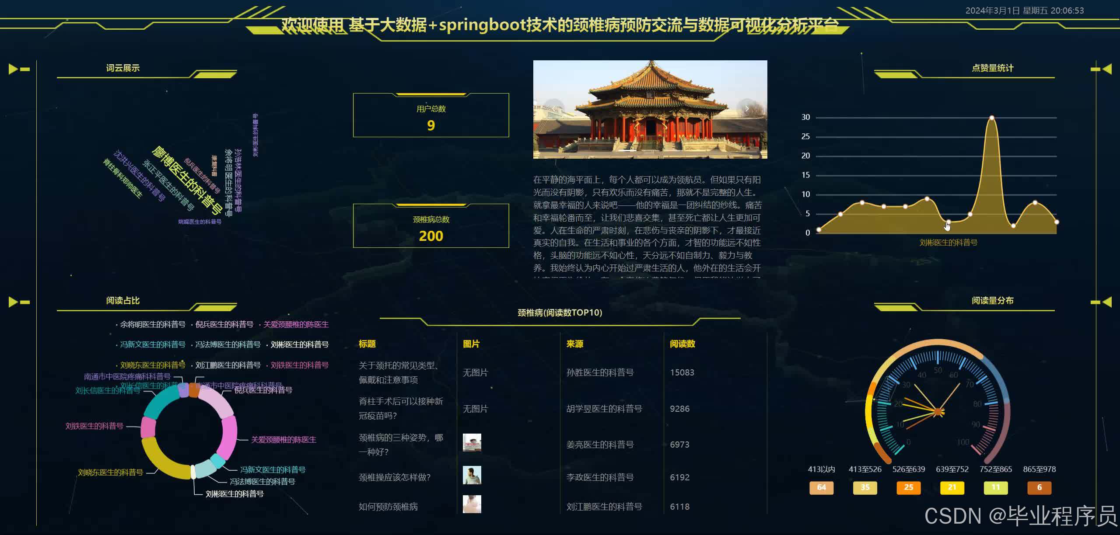Image resolution: width=1120 pixels, height=535 pixels.
Task: Toggle 冯新文医生的科普号 legend entry
Action: coord(152,344)
